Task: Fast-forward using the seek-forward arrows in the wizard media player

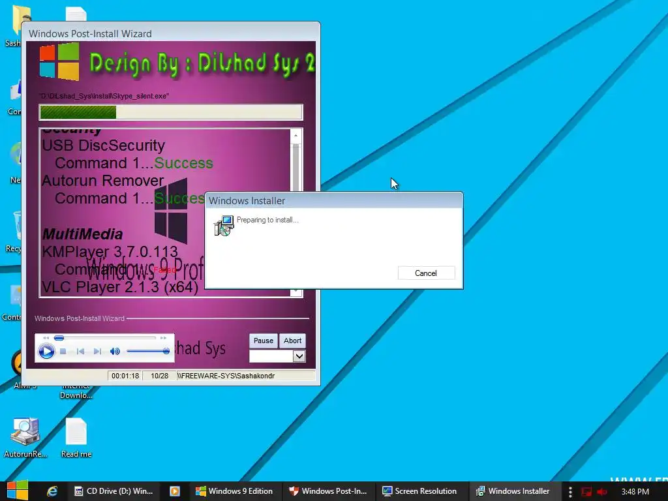Action: (163, 338)
